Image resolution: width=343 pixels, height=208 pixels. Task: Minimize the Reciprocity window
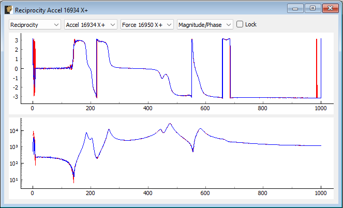(x=296, y=8)
